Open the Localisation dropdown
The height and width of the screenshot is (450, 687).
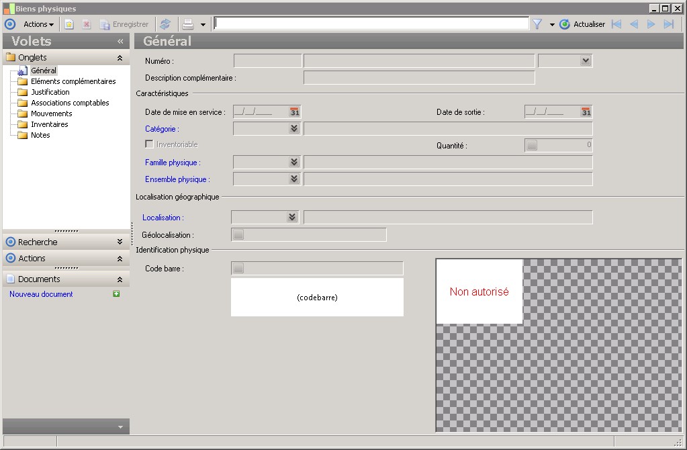292,217
